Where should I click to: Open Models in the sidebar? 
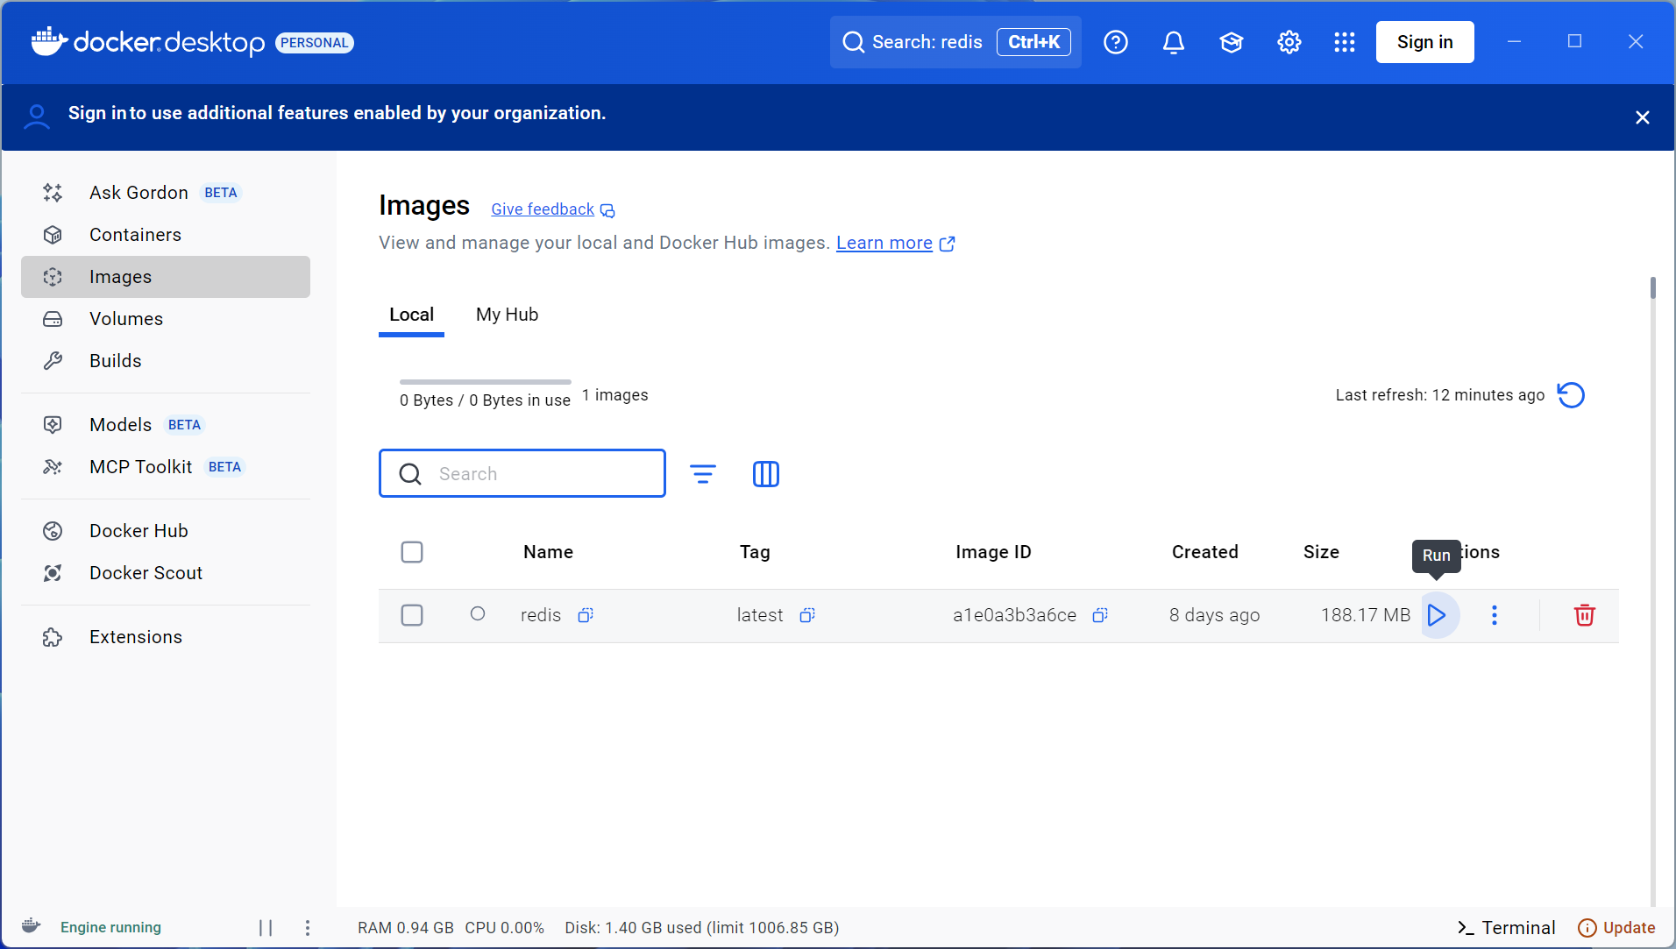(166, 425)
